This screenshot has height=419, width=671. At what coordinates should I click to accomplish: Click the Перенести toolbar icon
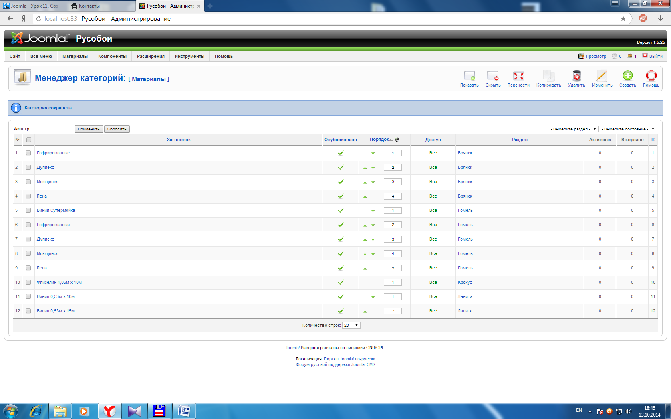[x=518, y=76]
